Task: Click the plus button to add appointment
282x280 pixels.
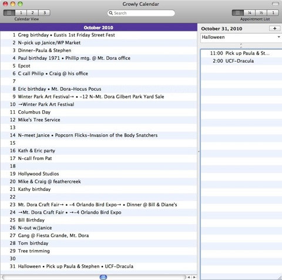Action: [275, 29]
